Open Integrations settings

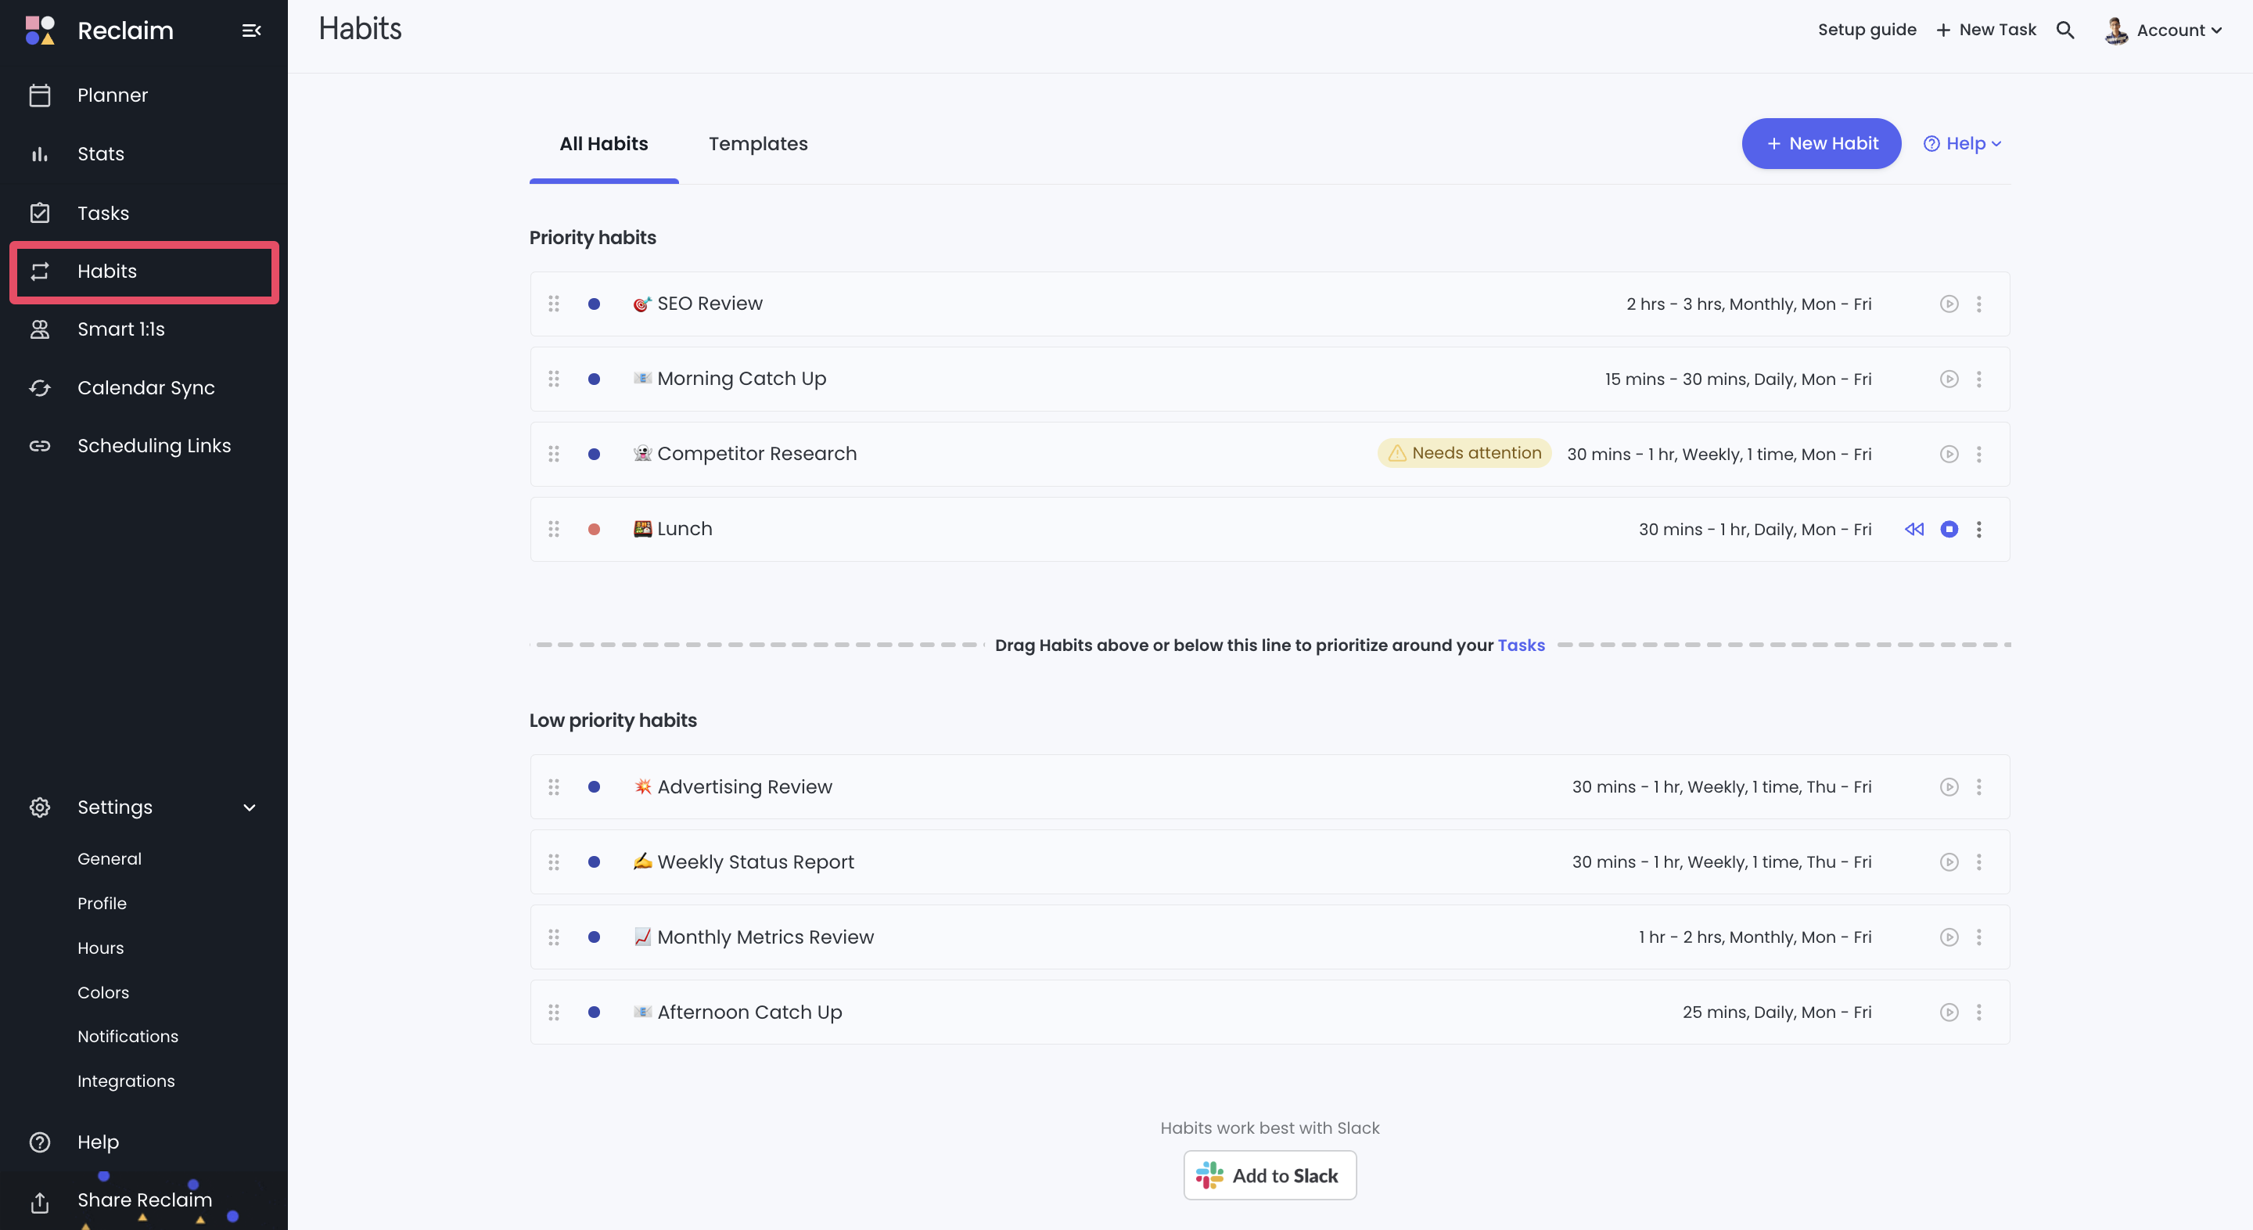126,1081
